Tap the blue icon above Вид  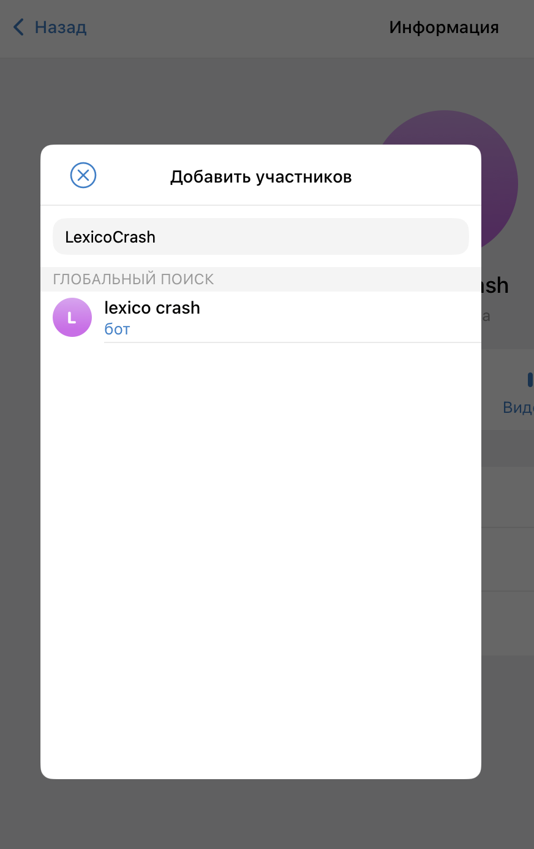(x=530, y=380)
